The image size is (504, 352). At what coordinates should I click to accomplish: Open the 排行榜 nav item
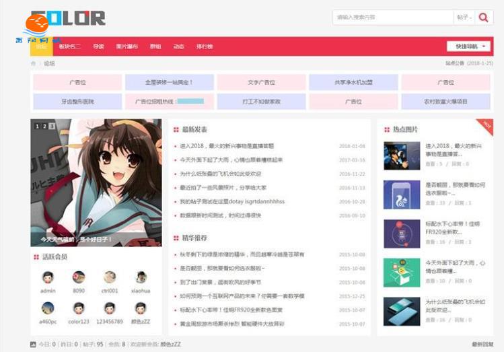[205, 46]
